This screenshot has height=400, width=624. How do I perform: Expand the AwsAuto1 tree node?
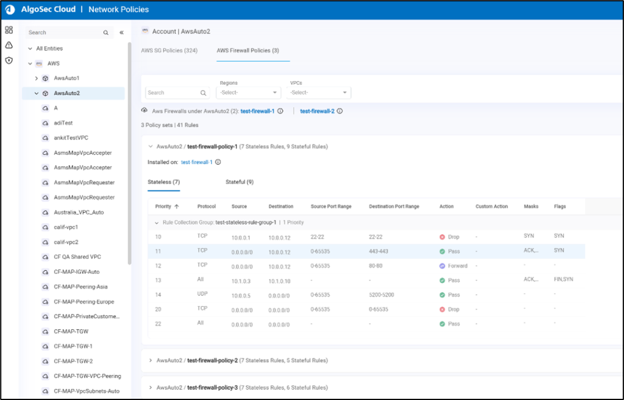[36, 78]
